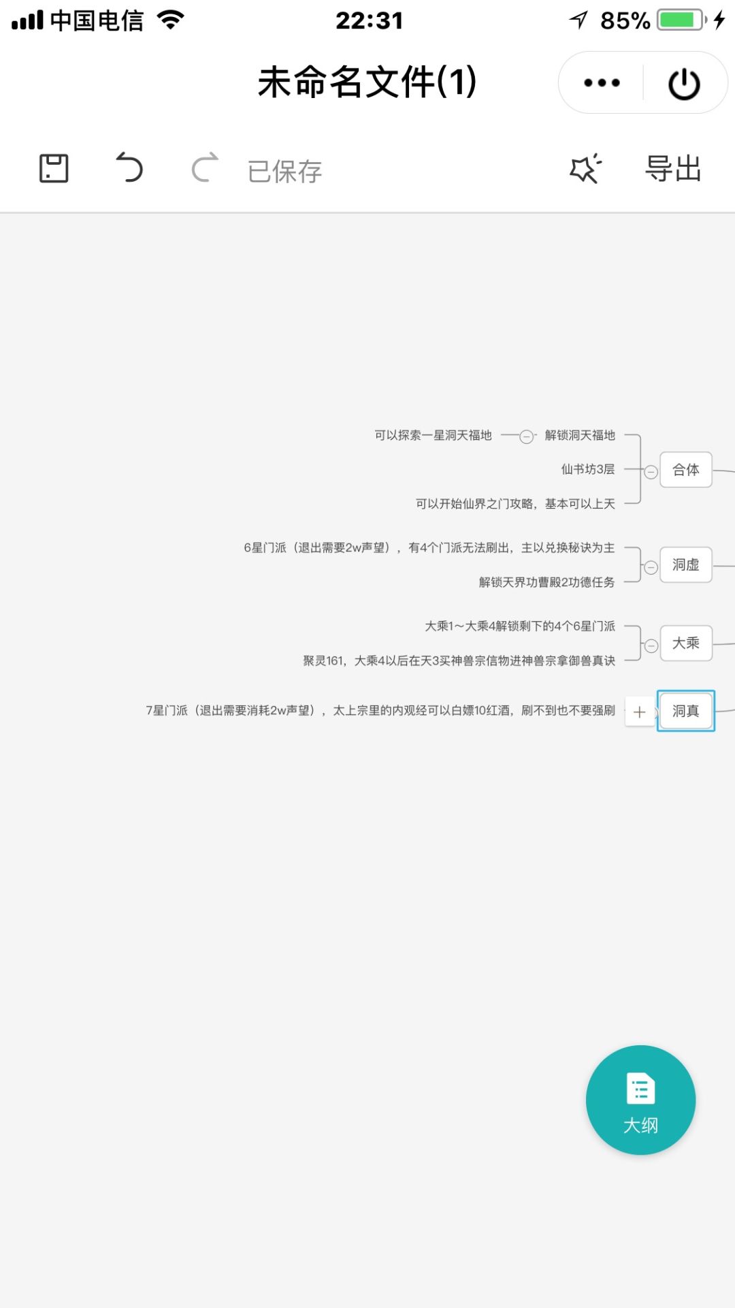735x1308 pixels.
Task: Open the mini program more options menu
Action: pos(602,83)
